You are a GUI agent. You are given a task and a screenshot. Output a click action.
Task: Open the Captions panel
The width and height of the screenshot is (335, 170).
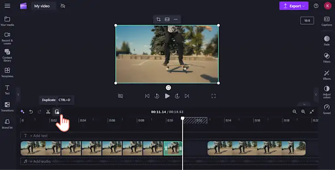point(327,21)
